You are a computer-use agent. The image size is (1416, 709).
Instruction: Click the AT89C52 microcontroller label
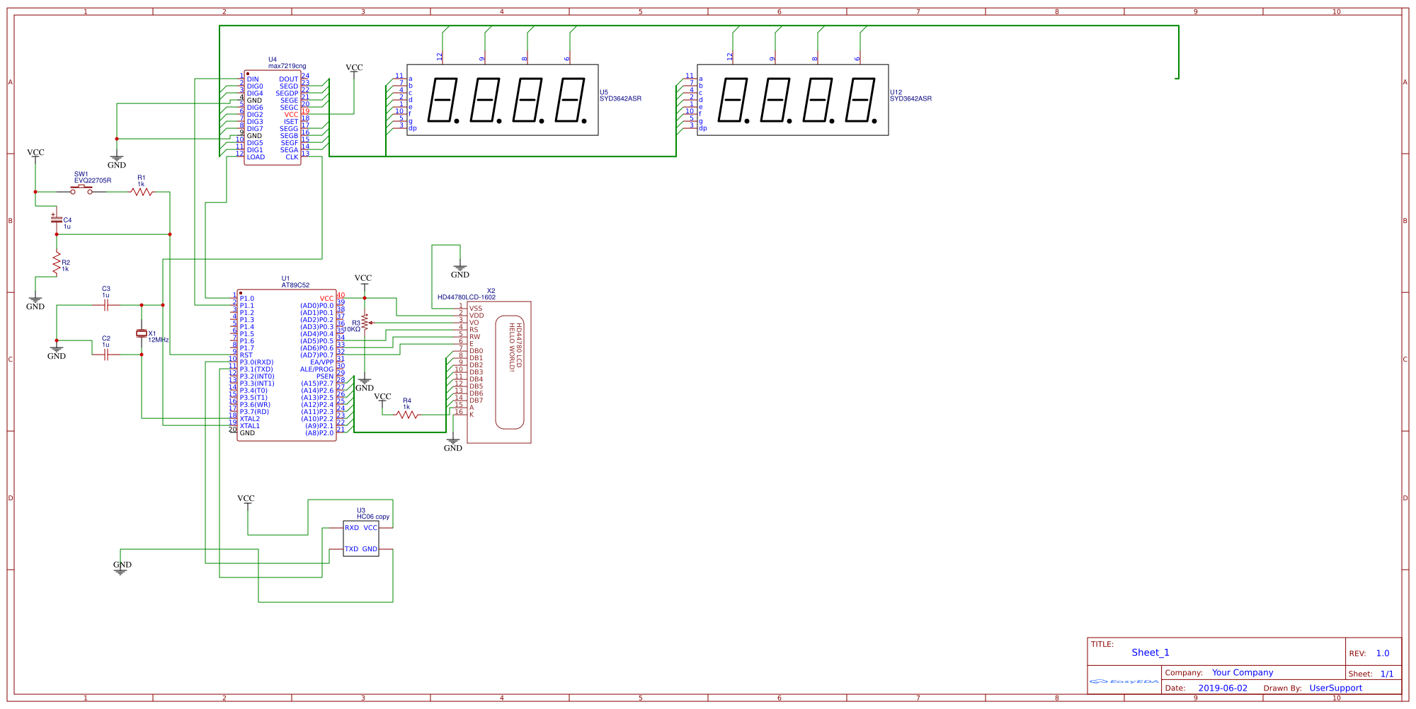tap(295, 285)
